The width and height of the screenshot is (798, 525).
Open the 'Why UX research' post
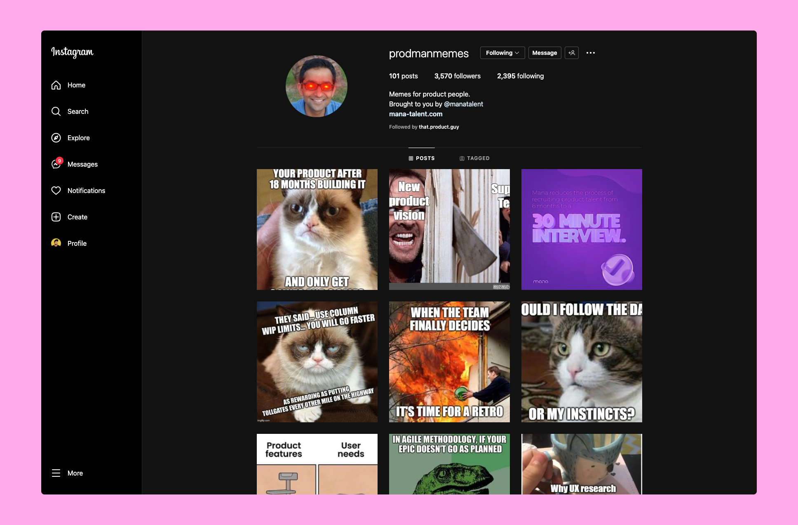[582, 464]
